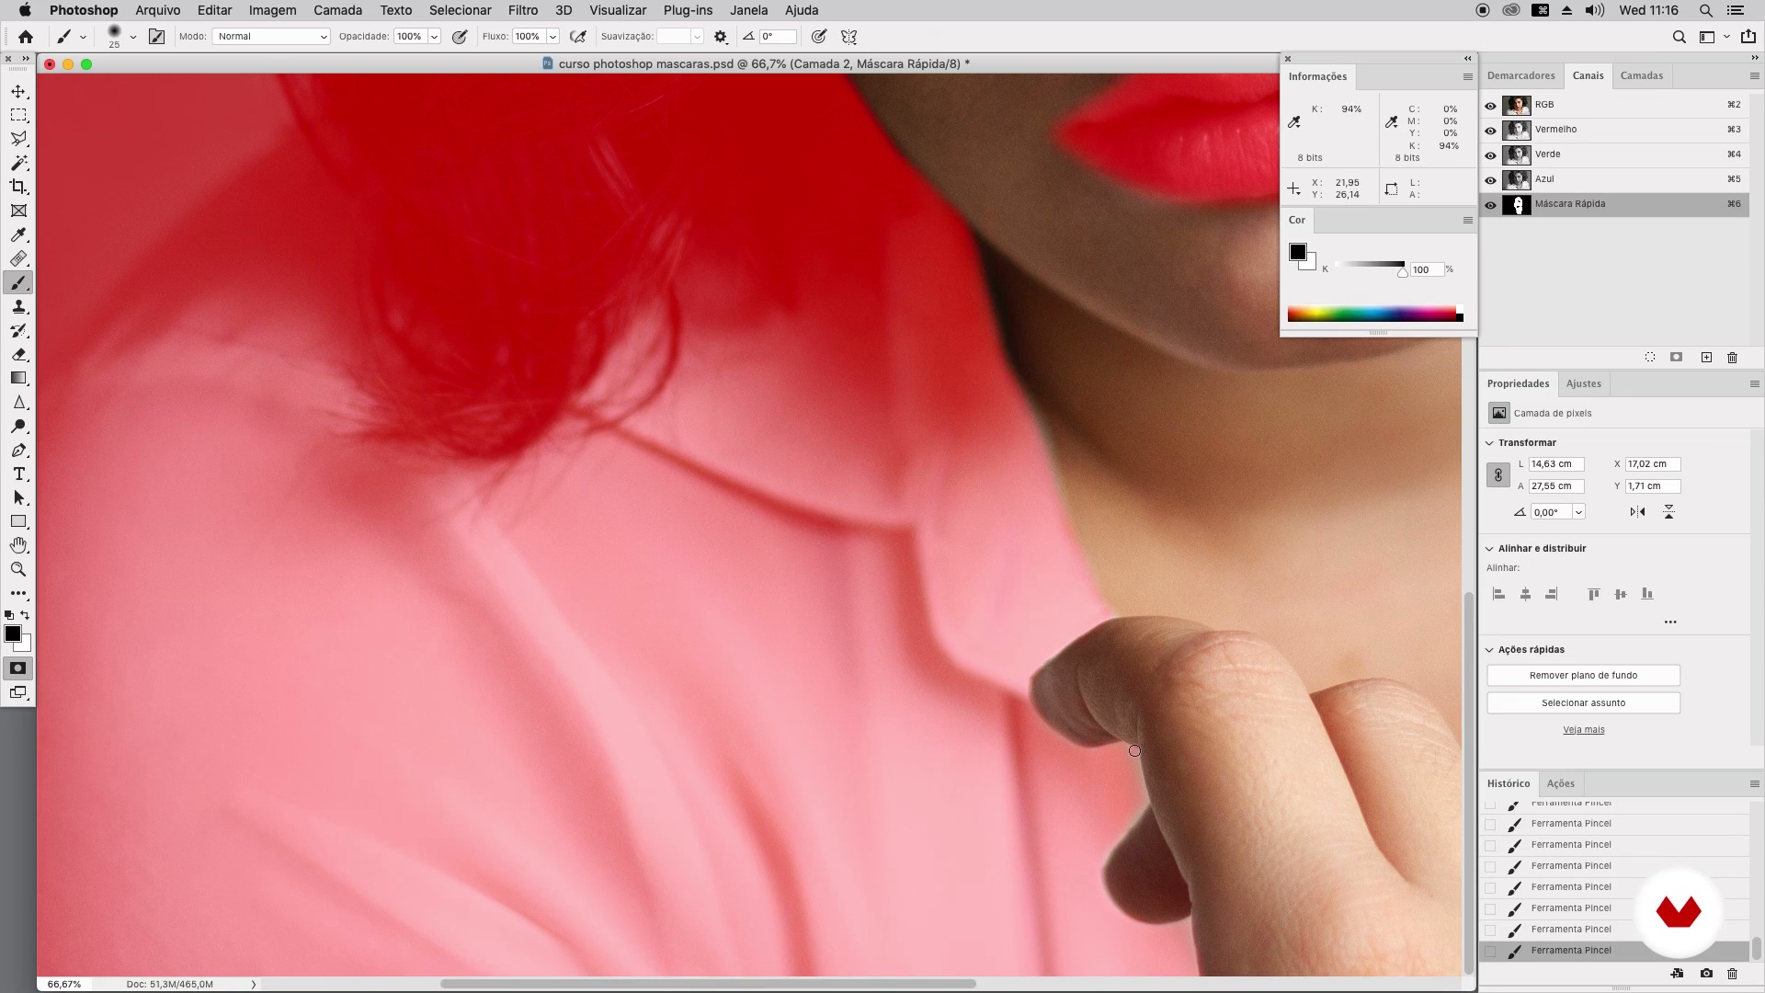The width and height of the screenshot is (1765, 993).
Task: Collapse the Alinhar e distribuir section
Action: pos(1489,549)
